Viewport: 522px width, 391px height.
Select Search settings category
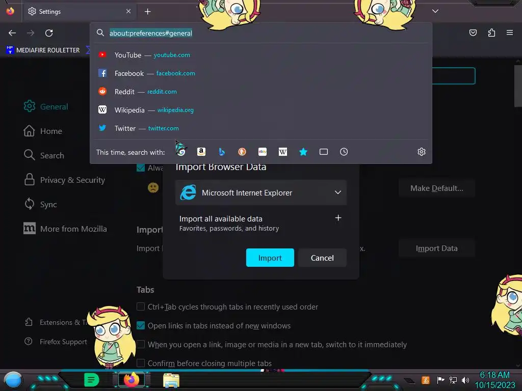44,155
